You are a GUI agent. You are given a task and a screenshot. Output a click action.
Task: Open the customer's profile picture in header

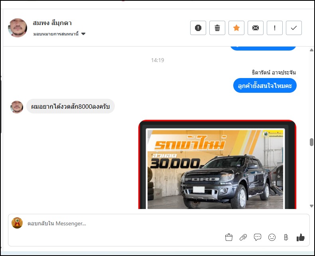click(x=18, y=28)
